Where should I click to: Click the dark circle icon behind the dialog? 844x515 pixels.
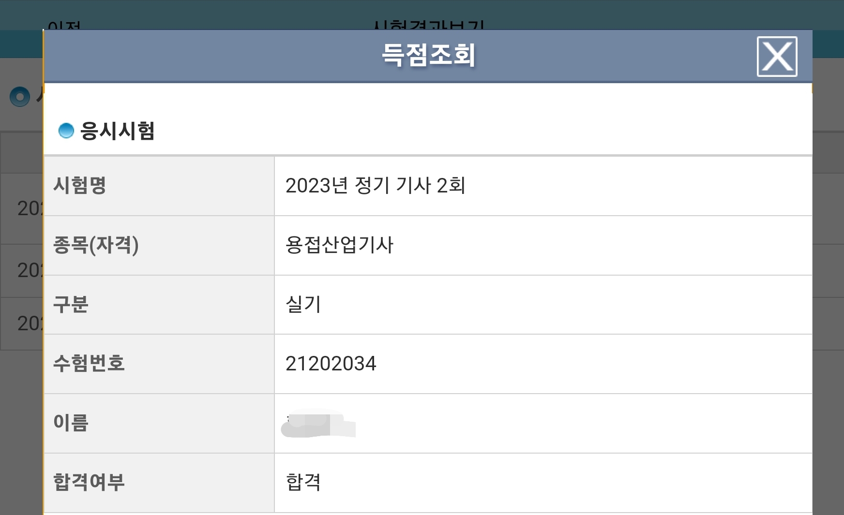(20, 96)
